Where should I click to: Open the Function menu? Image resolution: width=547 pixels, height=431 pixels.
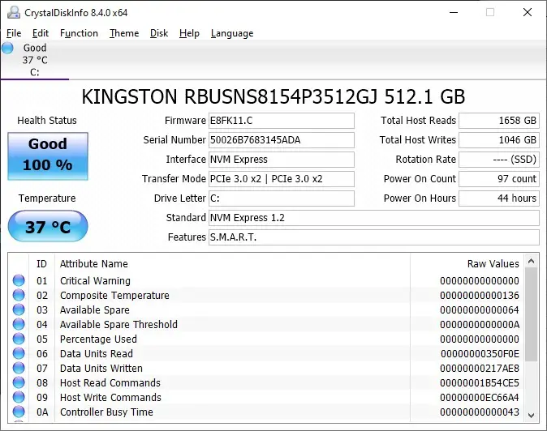(x=79, y=33)
